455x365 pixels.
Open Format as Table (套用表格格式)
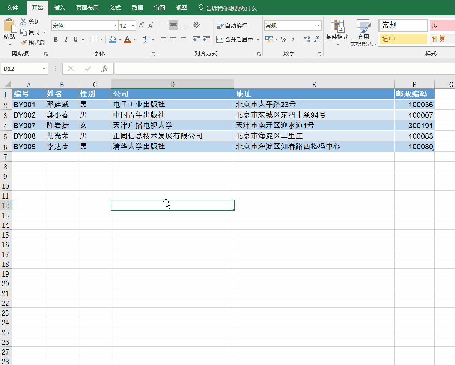point(363,33)
